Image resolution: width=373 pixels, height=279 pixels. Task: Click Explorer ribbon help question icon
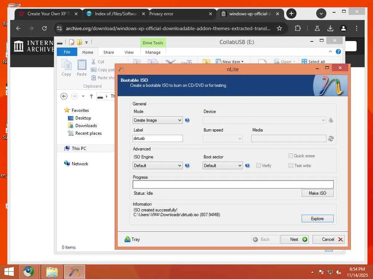click(338, 52)
